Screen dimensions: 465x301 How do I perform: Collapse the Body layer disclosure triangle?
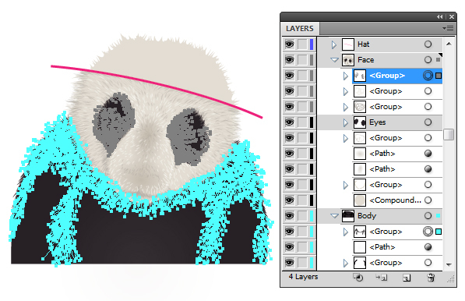pos(334,216)
